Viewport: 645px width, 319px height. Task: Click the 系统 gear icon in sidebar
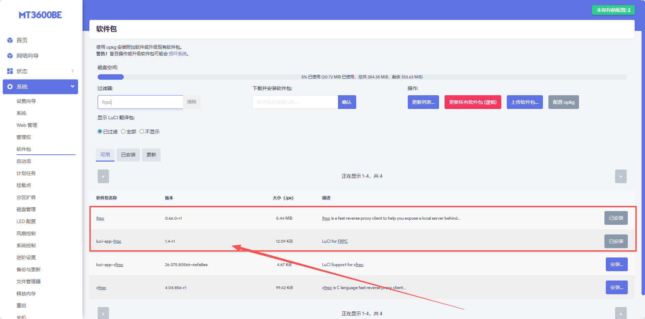coord(10,87)
